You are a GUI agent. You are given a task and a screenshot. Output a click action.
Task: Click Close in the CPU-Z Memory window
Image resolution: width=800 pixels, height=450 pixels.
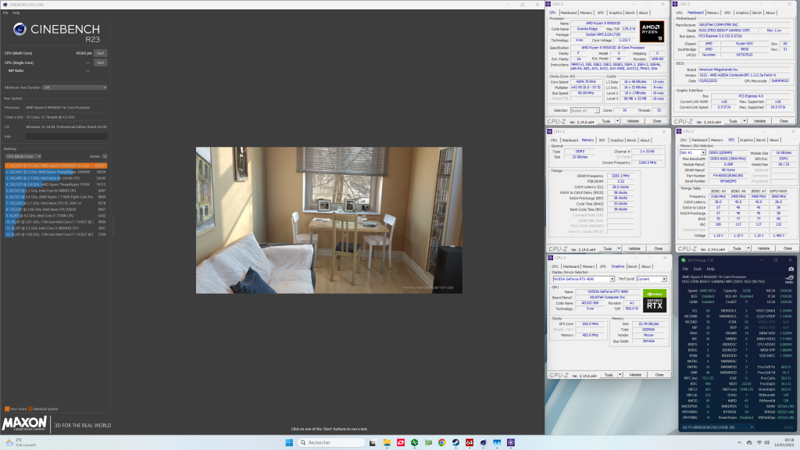click(x=658, y=248)
